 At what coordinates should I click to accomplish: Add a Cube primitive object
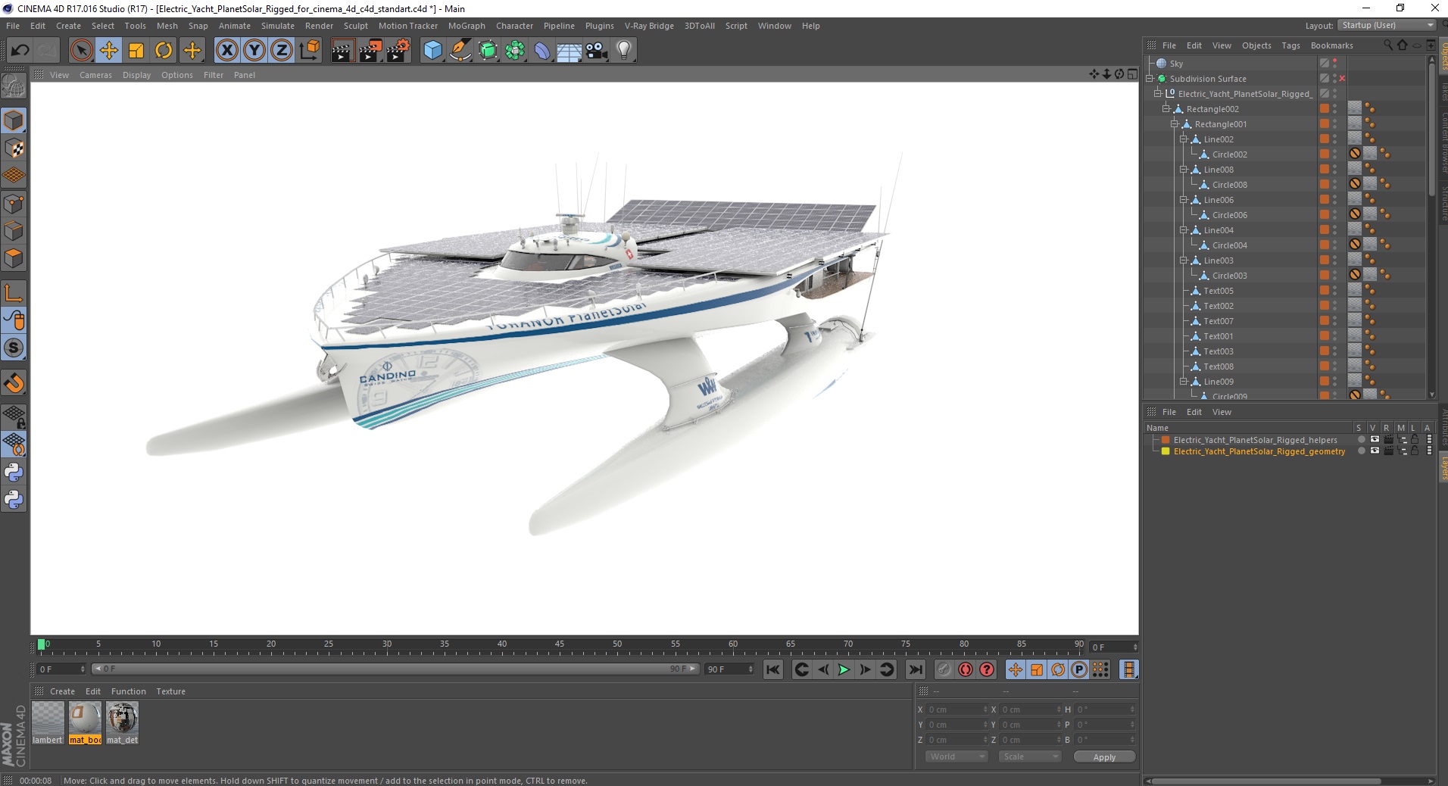tap(432, 51)
